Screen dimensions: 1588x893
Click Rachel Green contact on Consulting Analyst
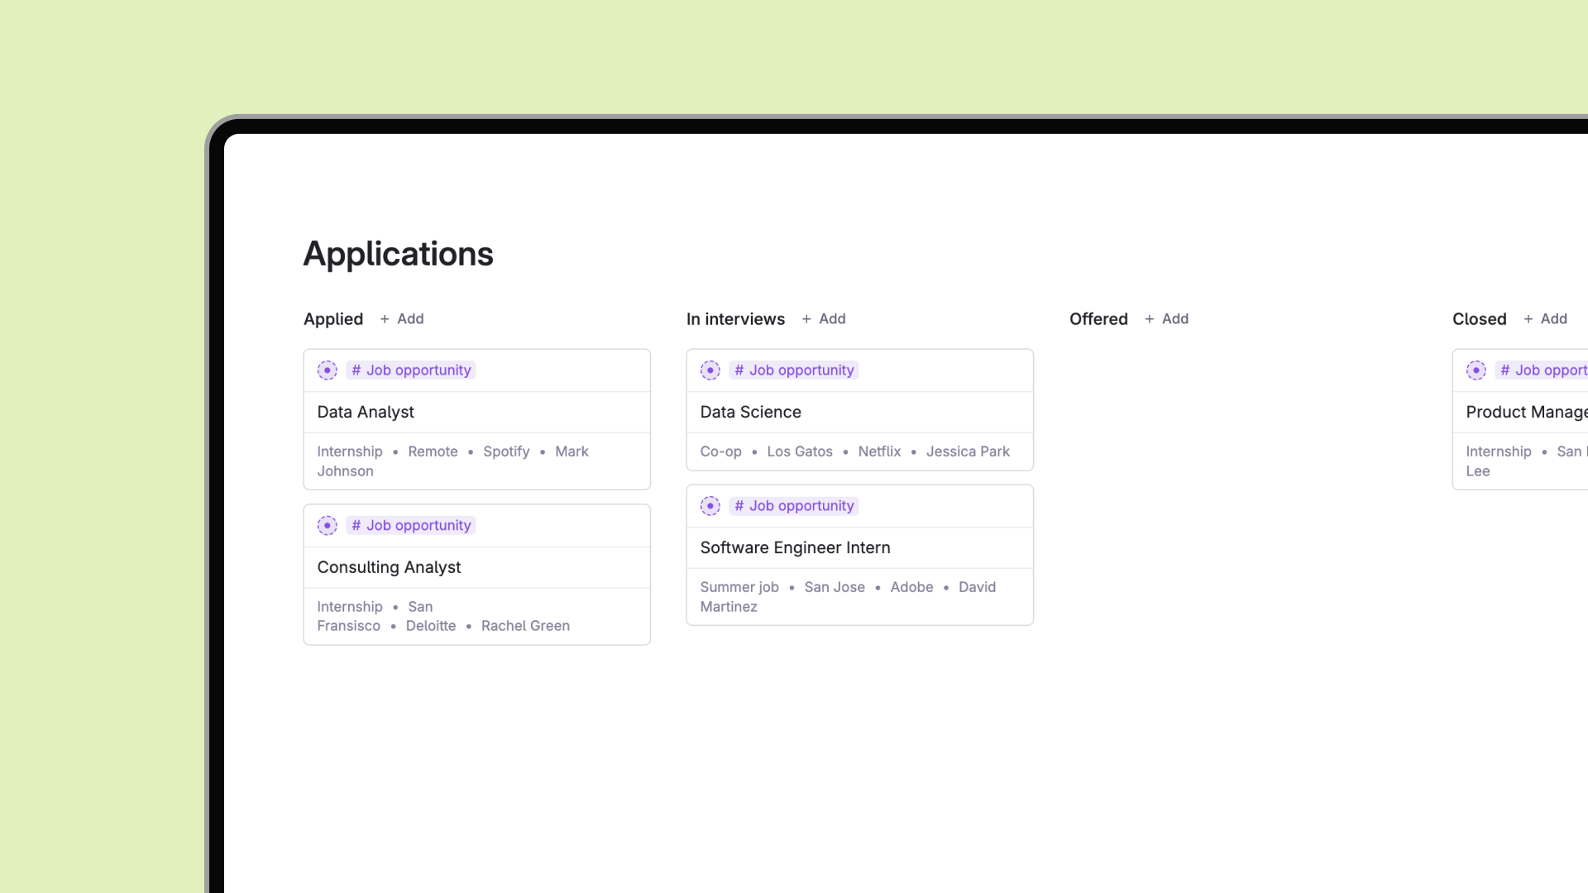pyautogui.click(x=525, y=626)
